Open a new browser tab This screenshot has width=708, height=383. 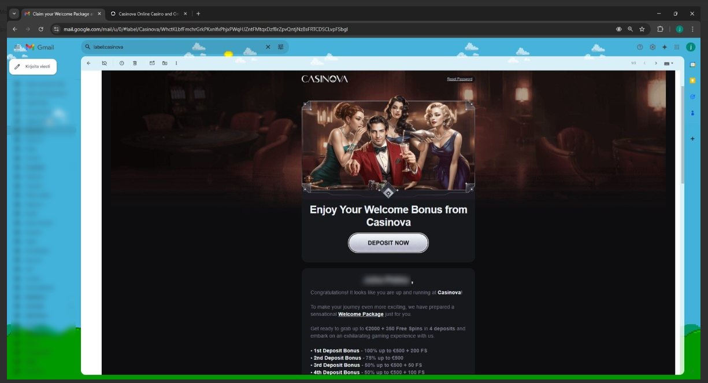198,13
